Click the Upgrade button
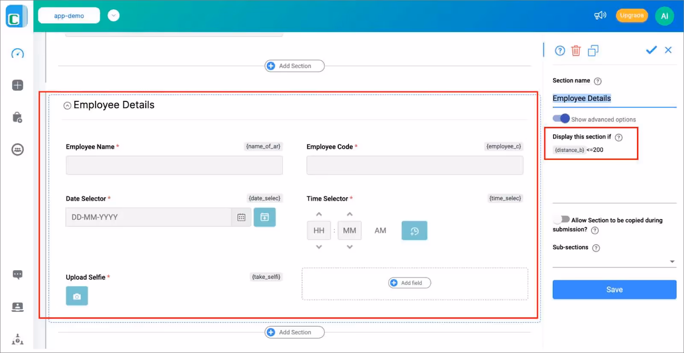Viewport: 684px width, 353px height. [x=632, y=15]
